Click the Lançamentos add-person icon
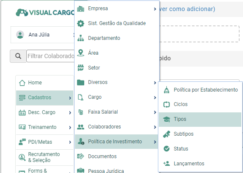Image resolution: width=243 pixels, height=173 pixels. 167,163
